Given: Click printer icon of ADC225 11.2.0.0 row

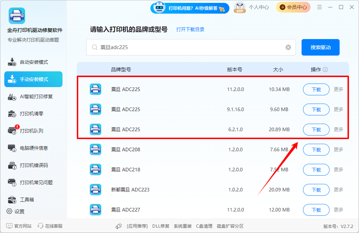Looking at the screenshot, I should (95, 89).
